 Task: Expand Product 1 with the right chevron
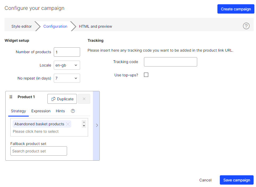(97, 125)
